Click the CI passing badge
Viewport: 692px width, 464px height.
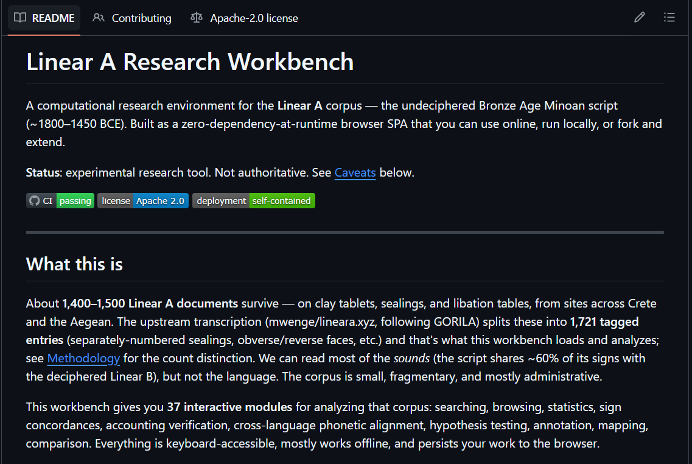click(x=60, y=201)
